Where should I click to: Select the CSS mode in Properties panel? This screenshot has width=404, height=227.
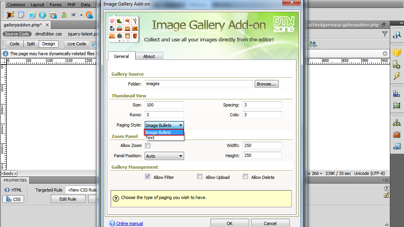click(13, 199)
